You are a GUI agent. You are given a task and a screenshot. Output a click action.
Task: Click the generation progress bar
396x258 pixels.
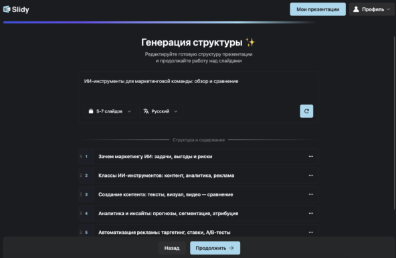click(159, 22)
